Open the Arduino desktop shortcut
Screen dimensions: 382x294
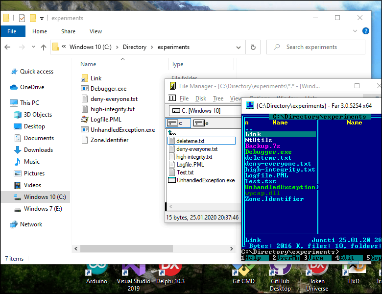[96, 271]
